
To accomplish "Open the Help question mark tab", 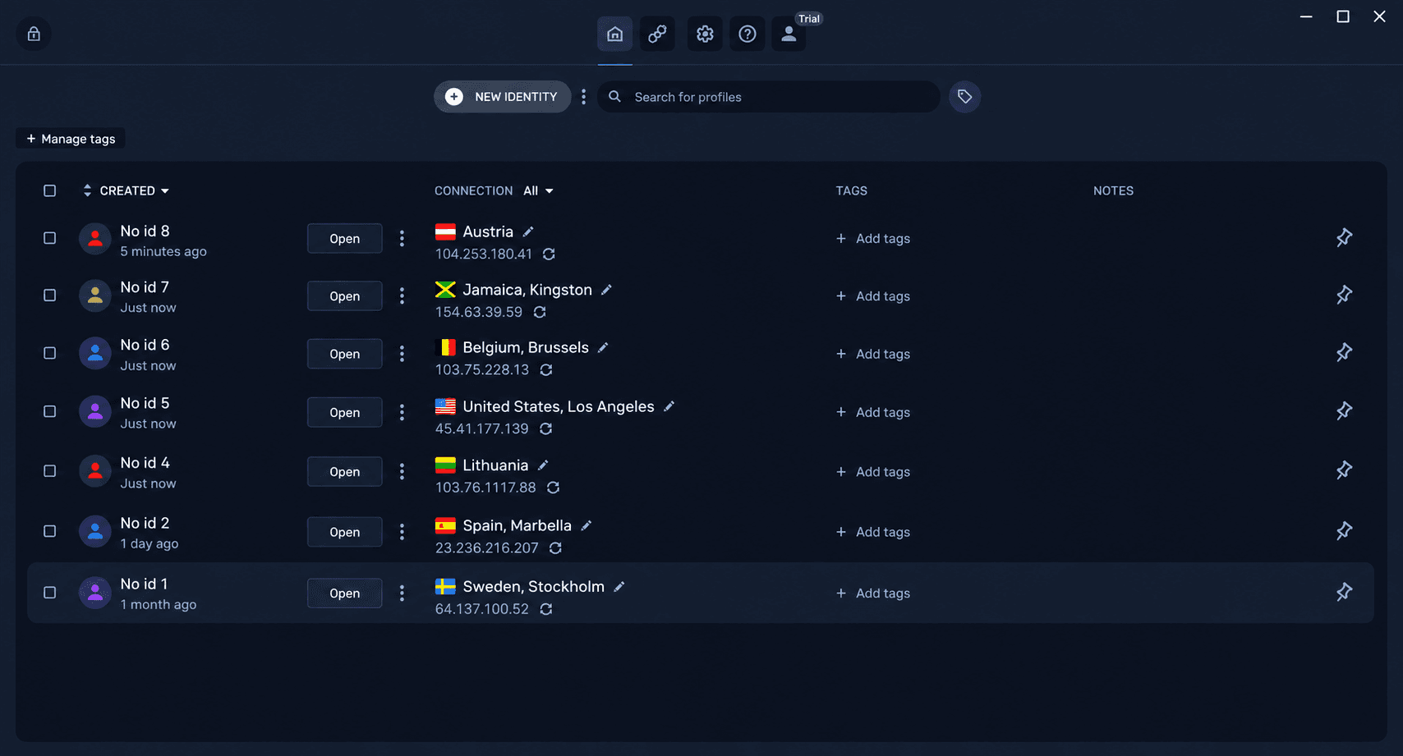I will (x=747, y=34).
